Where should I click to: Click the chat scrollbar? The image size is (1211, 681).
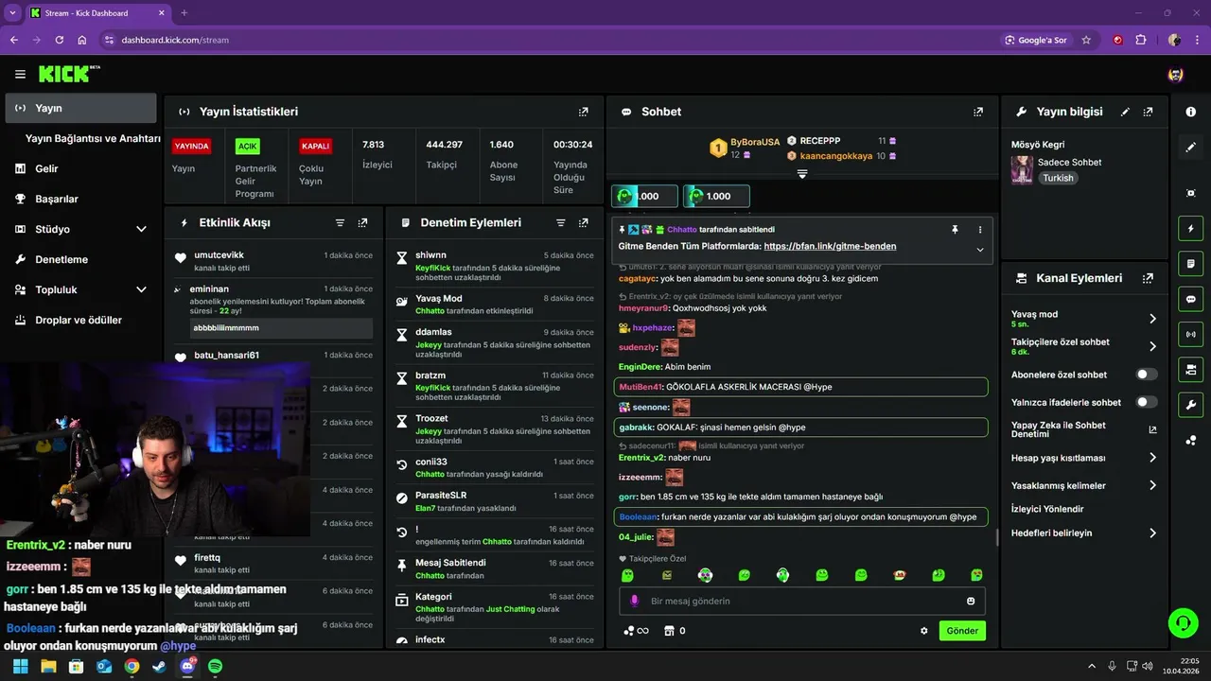(x=997, y=537)
